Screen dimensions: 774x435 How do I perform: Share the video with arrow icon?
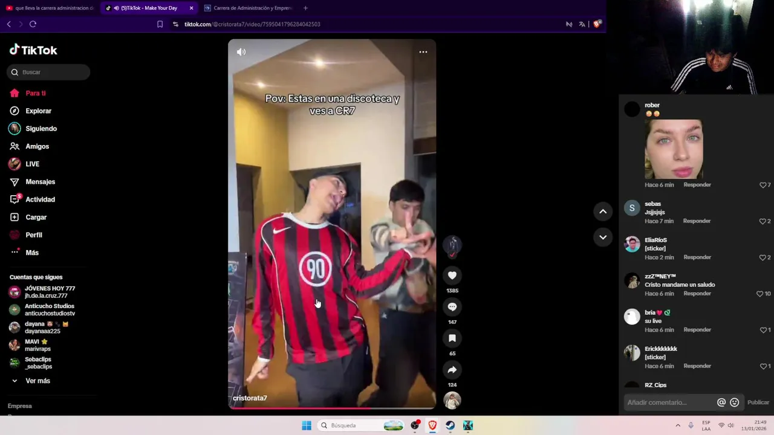[452, 370]
